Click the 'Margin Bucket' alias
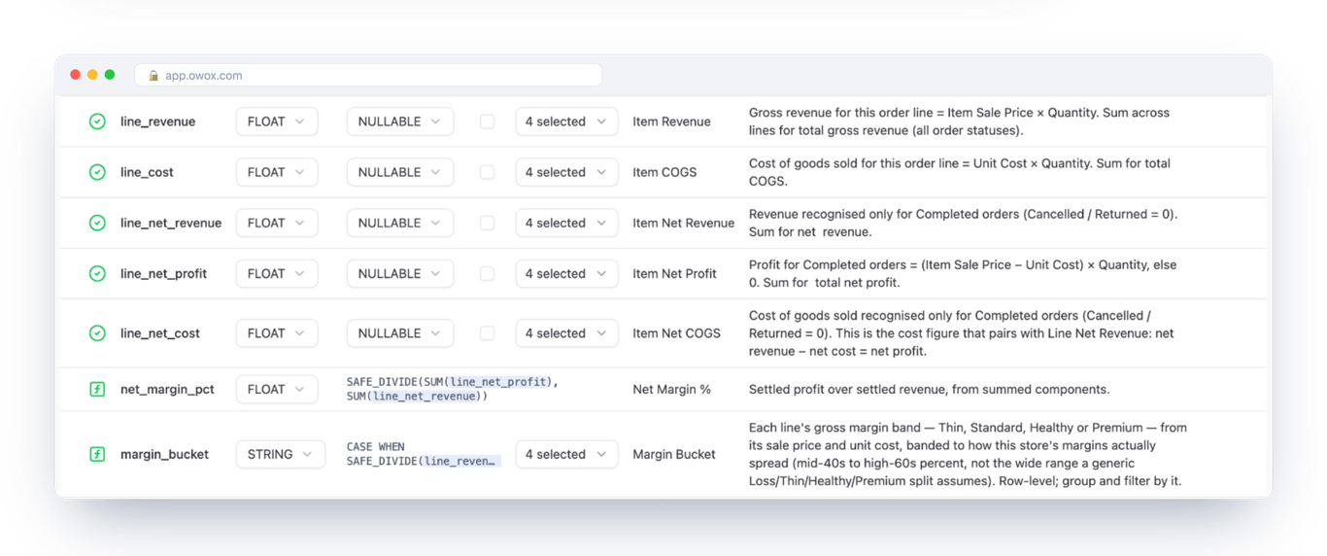 pos(673,454)
